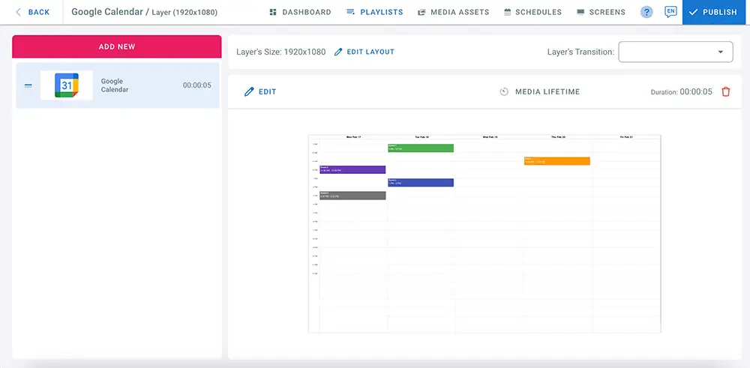This screenshot has height=368, width=750.
Task: Click the purple event in calendar preview
Action: click(352, 169)
